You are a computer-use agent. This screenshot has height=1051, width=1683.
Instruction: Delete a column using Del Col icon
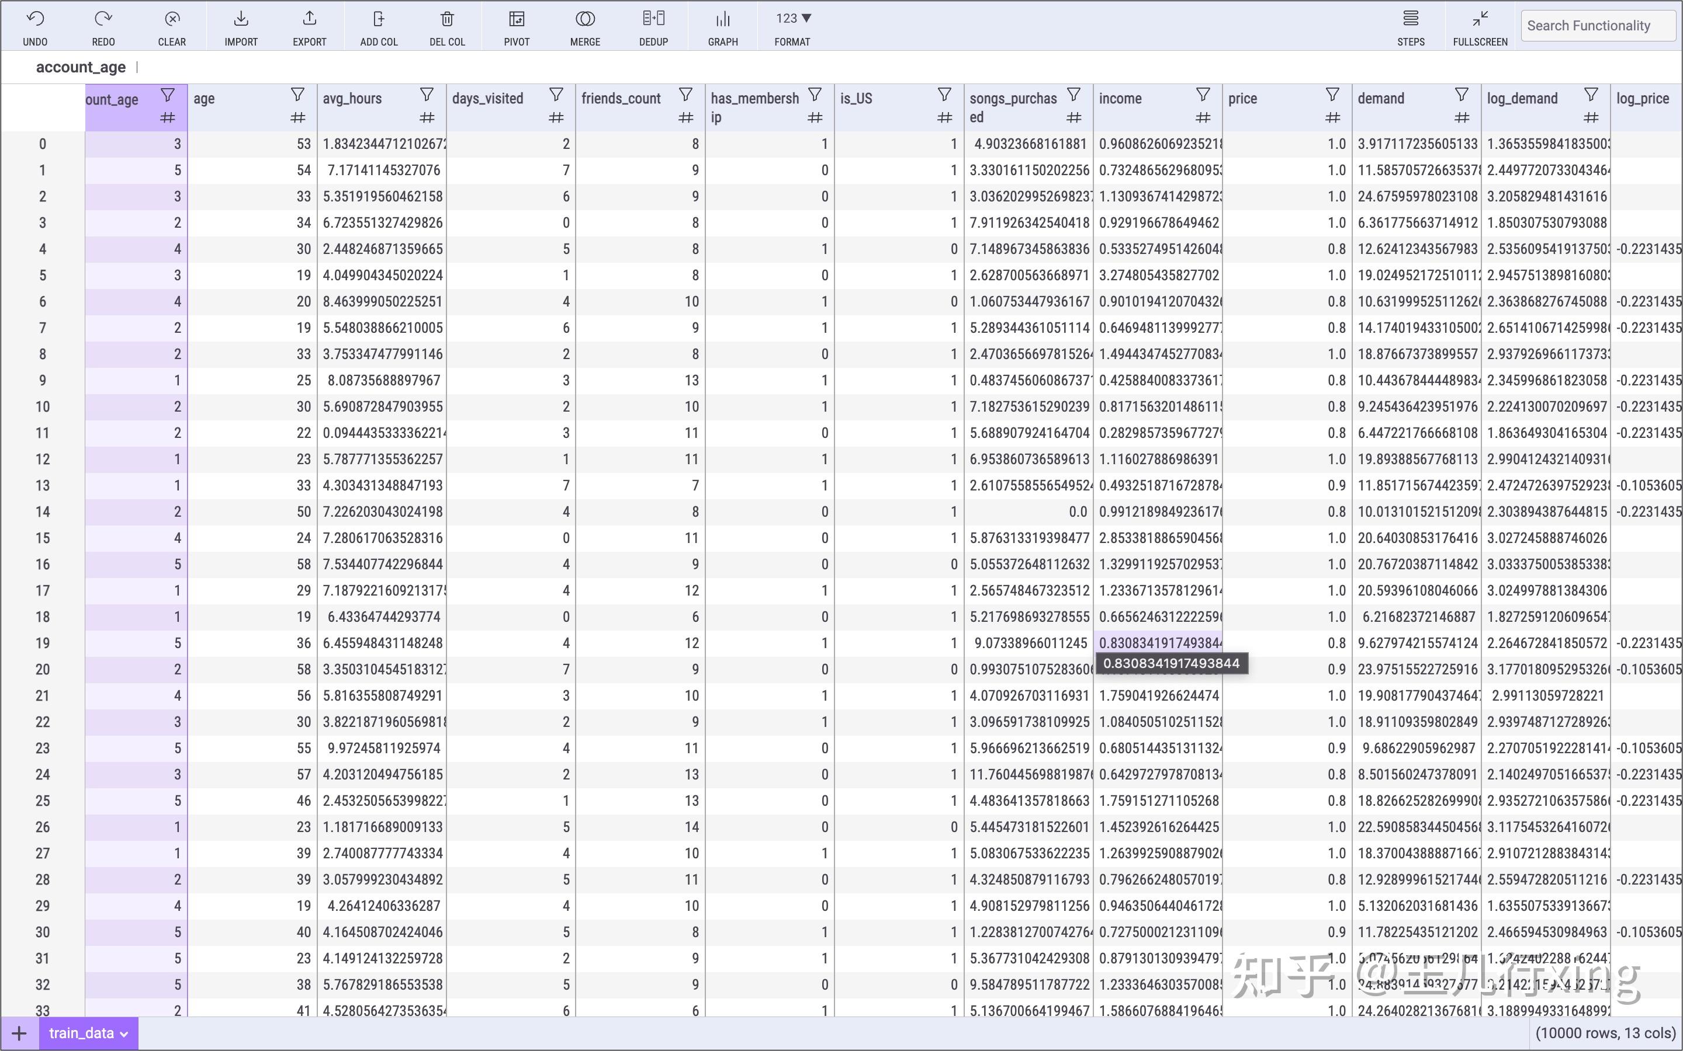pos(447,25)
